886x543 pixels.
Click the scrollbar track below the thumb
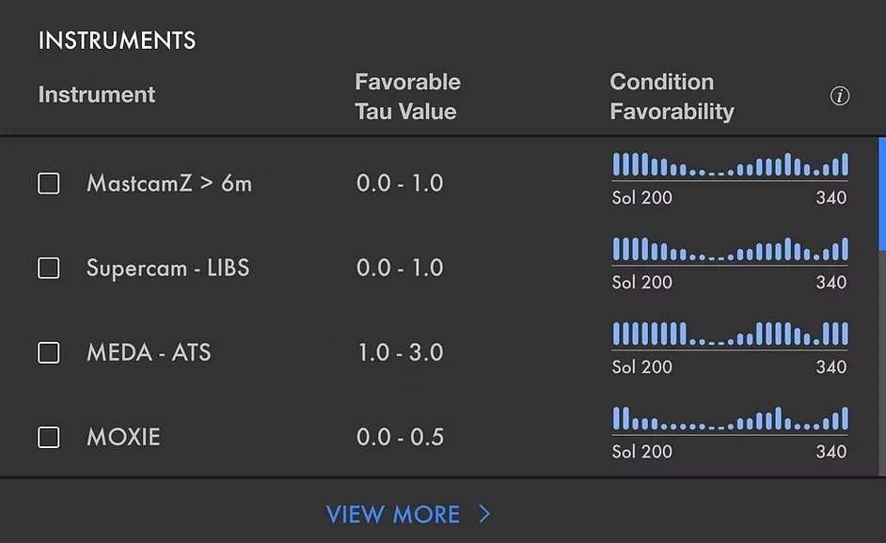(882, 363)
